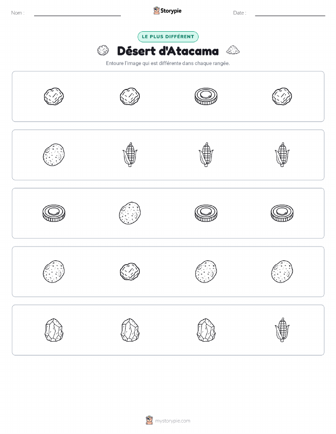The width and height of the screenshot is (336, 434).
Task: Select the rock among the potatoes
Action: [x=130, y=272]
